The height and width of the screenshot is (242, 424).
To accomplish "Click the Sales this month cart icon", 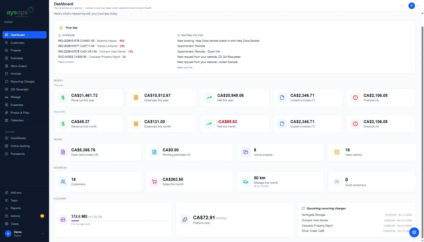I will pos(154,182).
